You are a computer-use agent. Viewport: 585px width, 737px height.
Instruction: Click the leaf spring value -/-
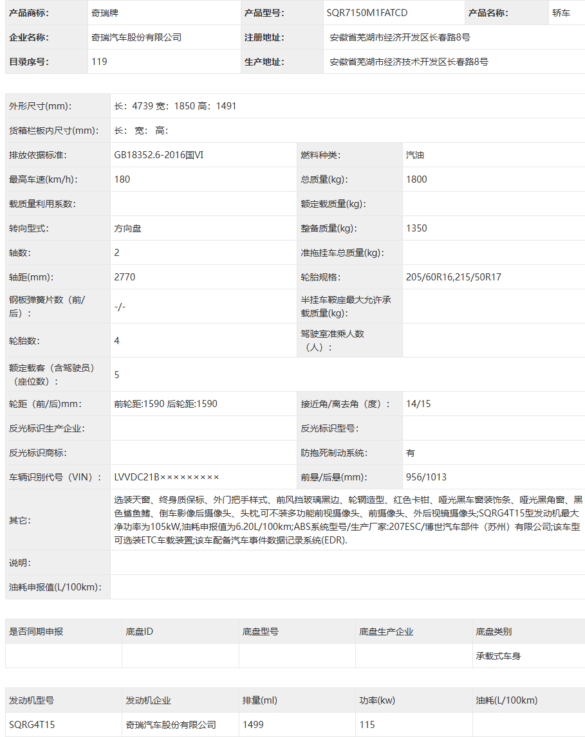coord(120,307)
